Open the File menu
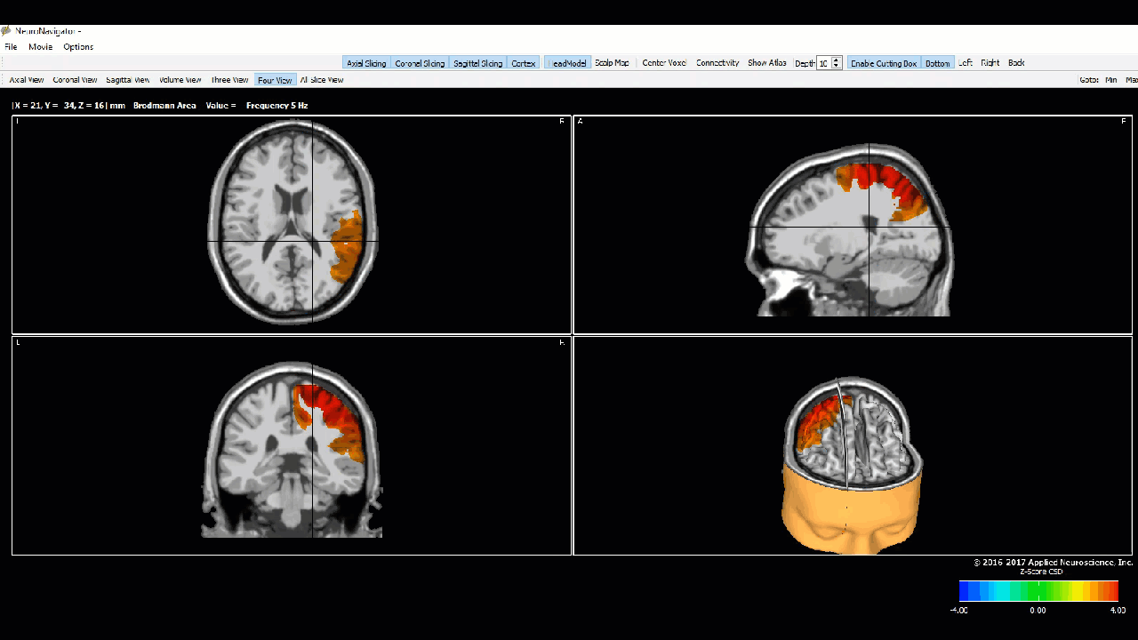Screen dimensions: 1138x640 [x=11, y=47]
